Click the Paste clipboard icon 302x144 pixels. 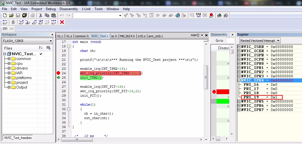54,15
